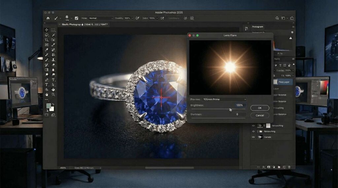Select the Pachs panel tab
The height and width of the screenshot is (188, 338).
point(277,59)
